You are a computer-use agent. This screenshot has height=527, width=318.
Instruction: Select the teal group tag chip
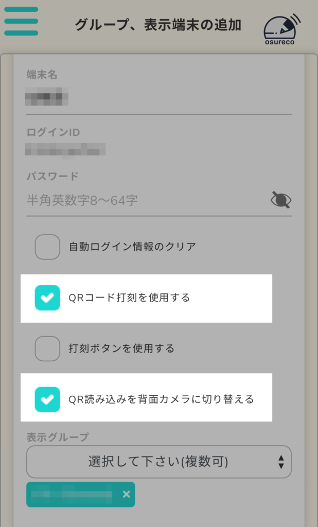(x=72, y=495)
